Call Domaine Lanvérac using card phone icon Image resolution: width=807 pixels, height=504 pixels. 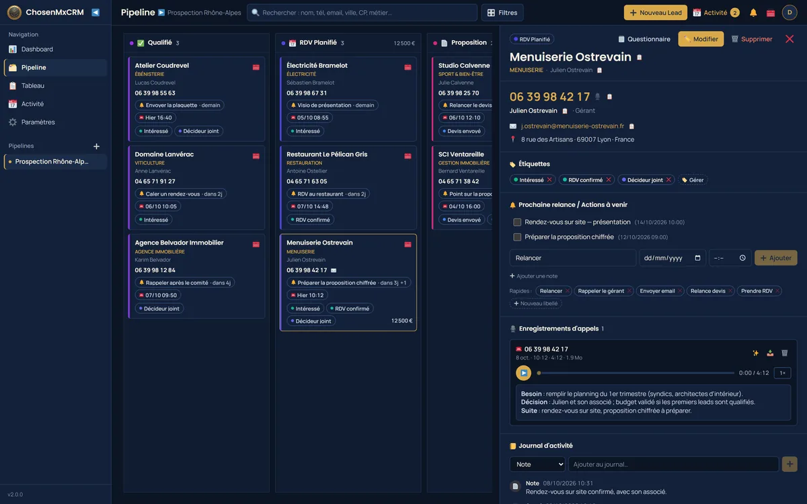tap(256, 156)
